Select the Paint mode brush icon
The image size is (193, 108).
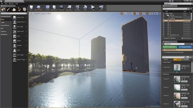[x=9, y=10]
